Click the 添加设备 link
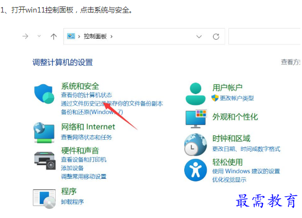The image size is (302, 218). tap(72, 168)
